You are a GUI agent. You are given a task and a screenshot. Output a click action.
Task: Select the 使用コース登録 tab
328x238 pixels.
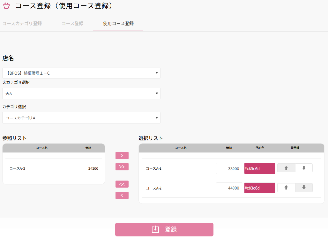(118, 24)
